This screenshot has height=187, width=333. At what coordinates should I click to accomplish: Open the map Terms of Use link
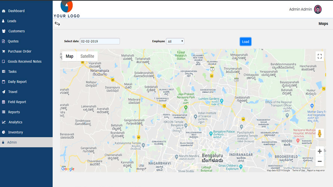[298, 171]
